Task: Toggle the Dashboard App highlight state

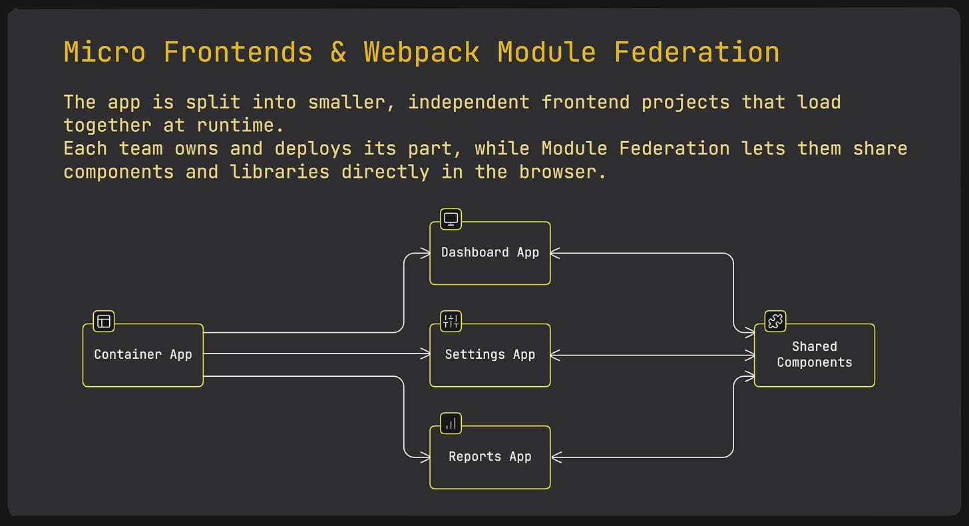Action: (490, 252)
